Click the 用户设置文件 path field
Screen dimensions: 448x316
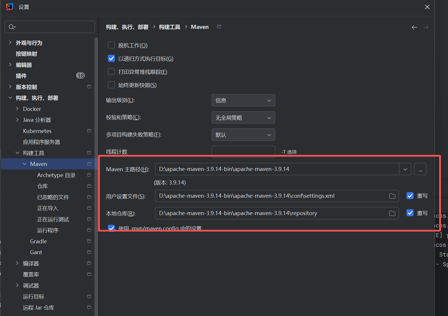click(x=277, y=196)
